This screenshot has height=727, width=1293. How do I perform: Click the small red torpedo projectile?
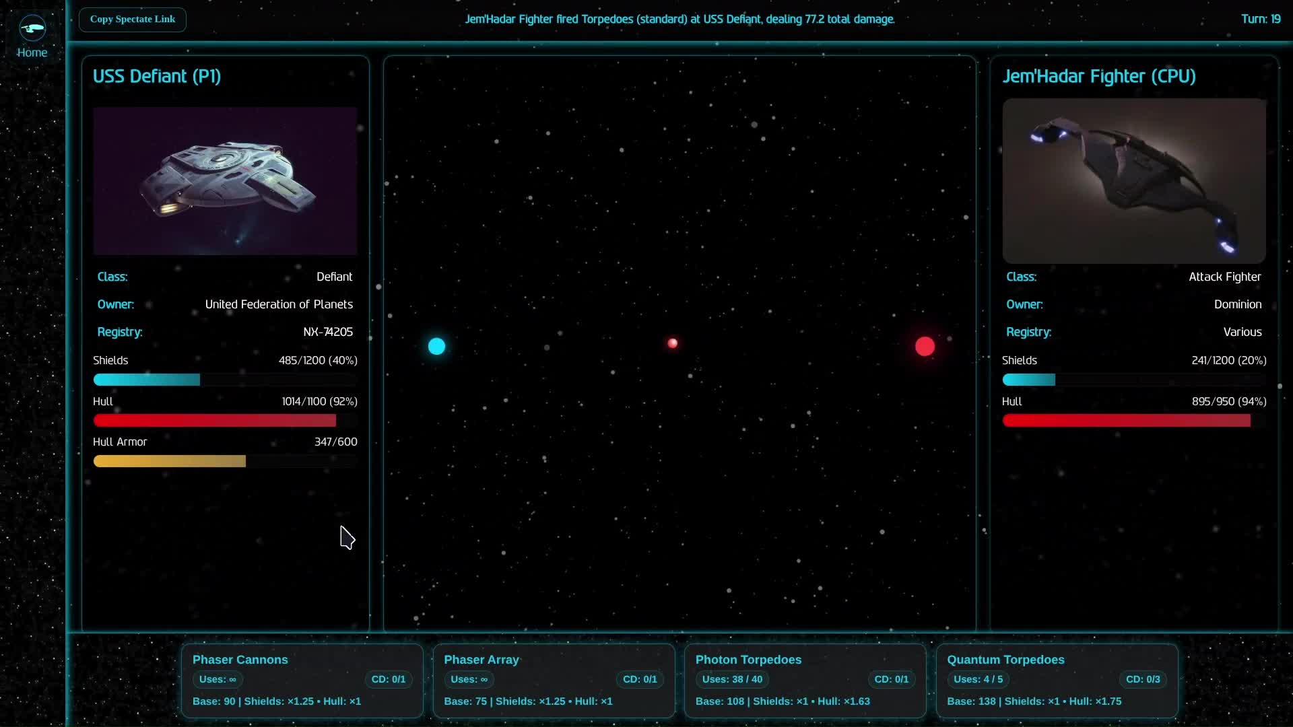coord(672,343)
